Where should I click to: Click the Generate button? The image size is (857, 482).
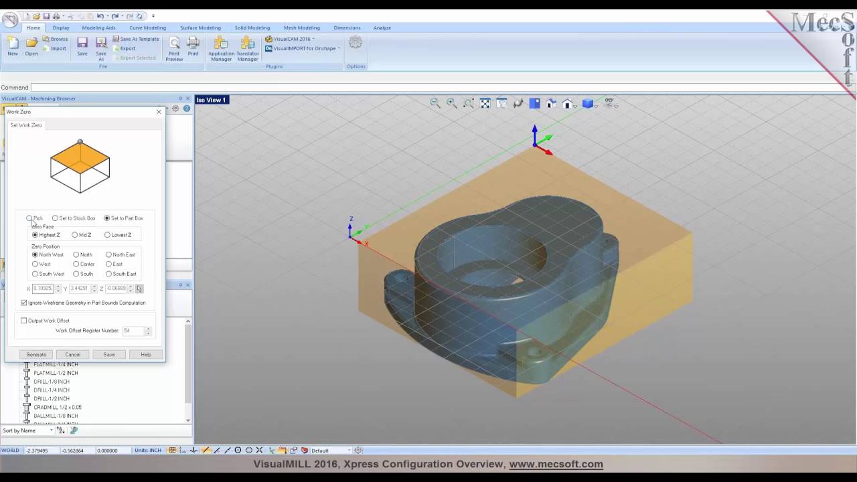point(36,354)
